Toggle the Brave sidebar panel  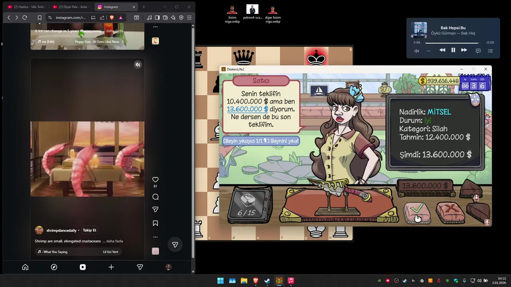pyautogui.click(x=157, y=18)
